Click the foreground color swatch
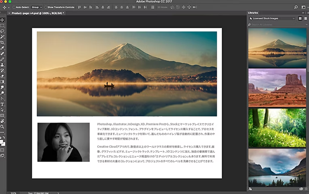The image size is (309, 194). [2, 141]
